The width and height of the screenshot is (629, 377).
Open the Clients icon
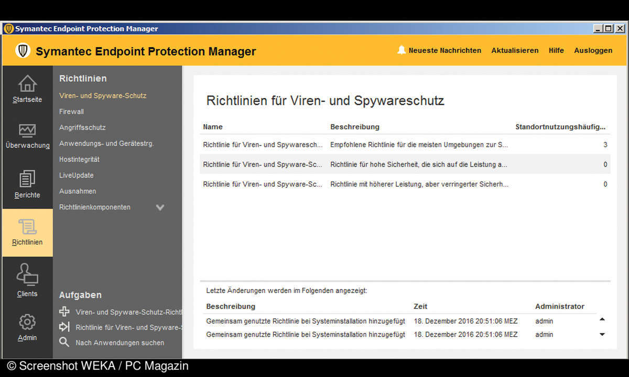pyautogui.click(x=27, y=274)
